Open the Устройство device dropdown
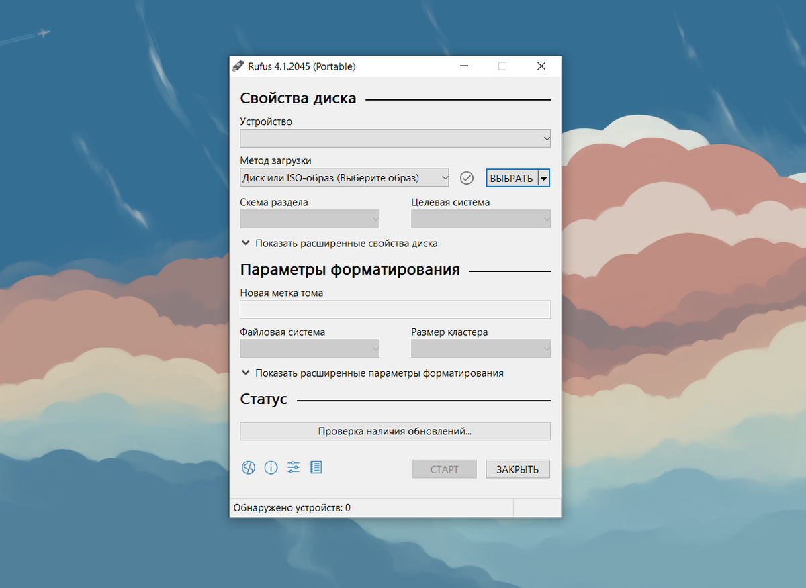Screen dimensions: 806x588 click(x=396, y=138)
